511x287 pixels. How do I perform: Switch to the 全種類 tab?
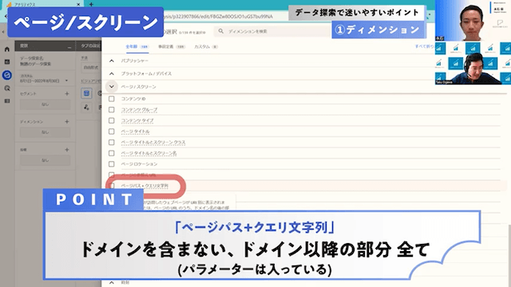click(137, 47)
